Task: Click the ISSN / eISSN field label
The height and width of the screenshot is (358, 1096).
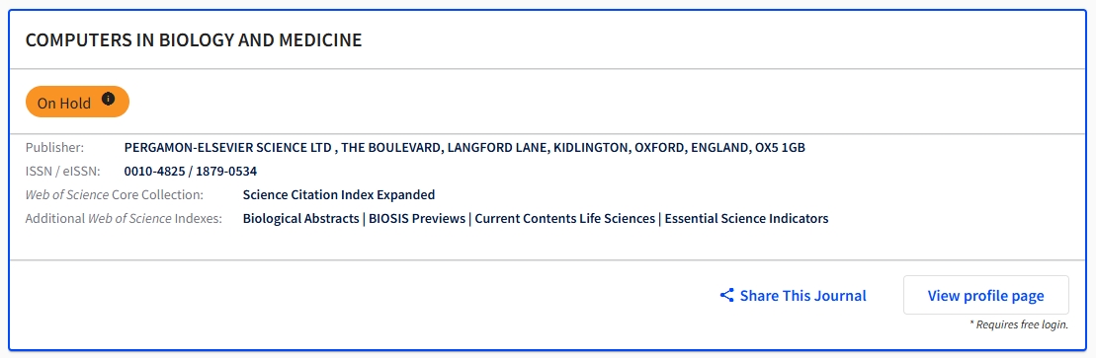Action: point(63,171)
